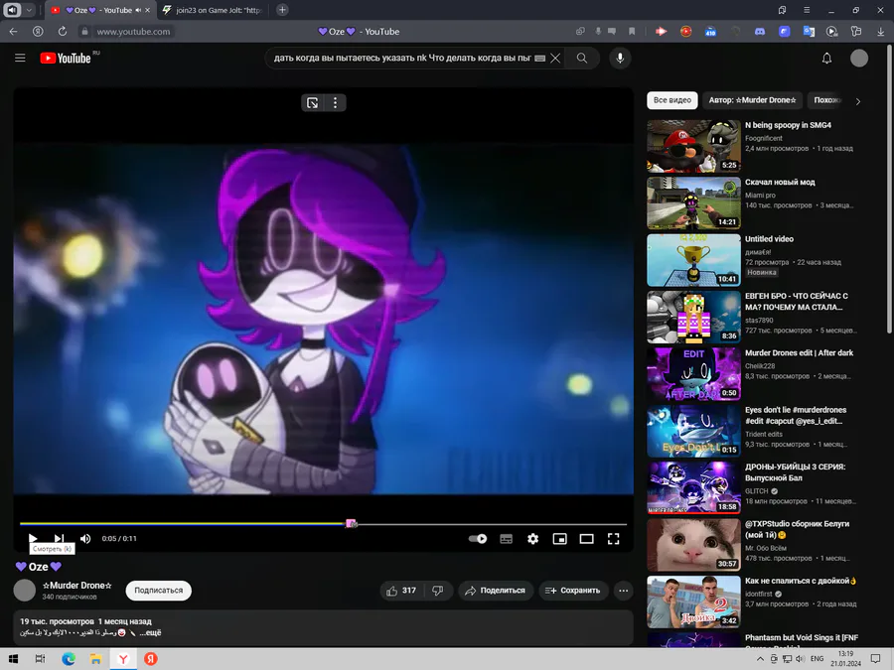Screen dimensions: 894x670
Task: Open the Windows notification center icon
Action: (x=875, y=659)
